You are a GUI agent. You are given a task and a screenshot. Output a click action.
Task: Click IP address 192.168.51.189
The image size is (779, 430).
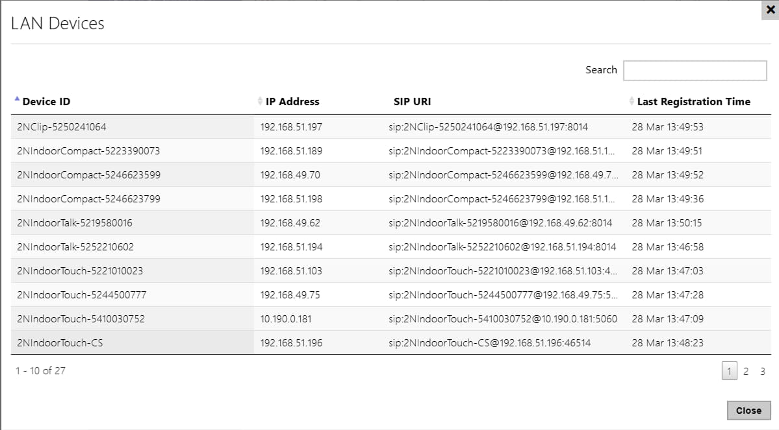click(x=291, y=150)
